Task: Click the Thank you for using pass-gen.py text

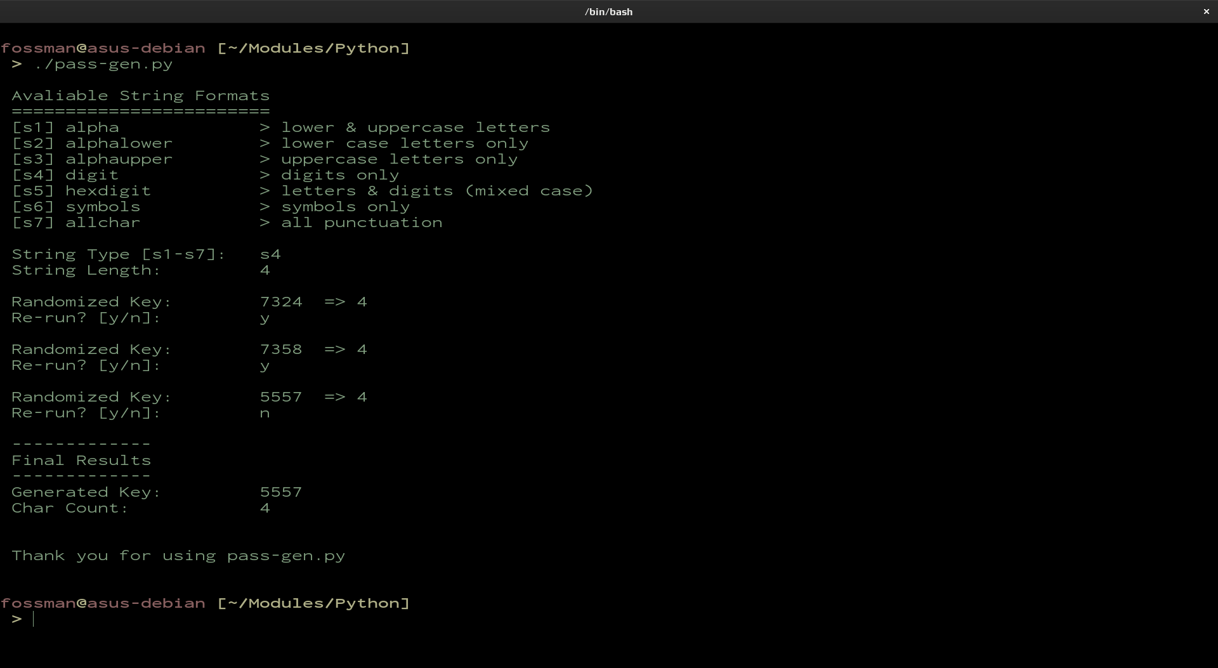Action: point(178,556)
